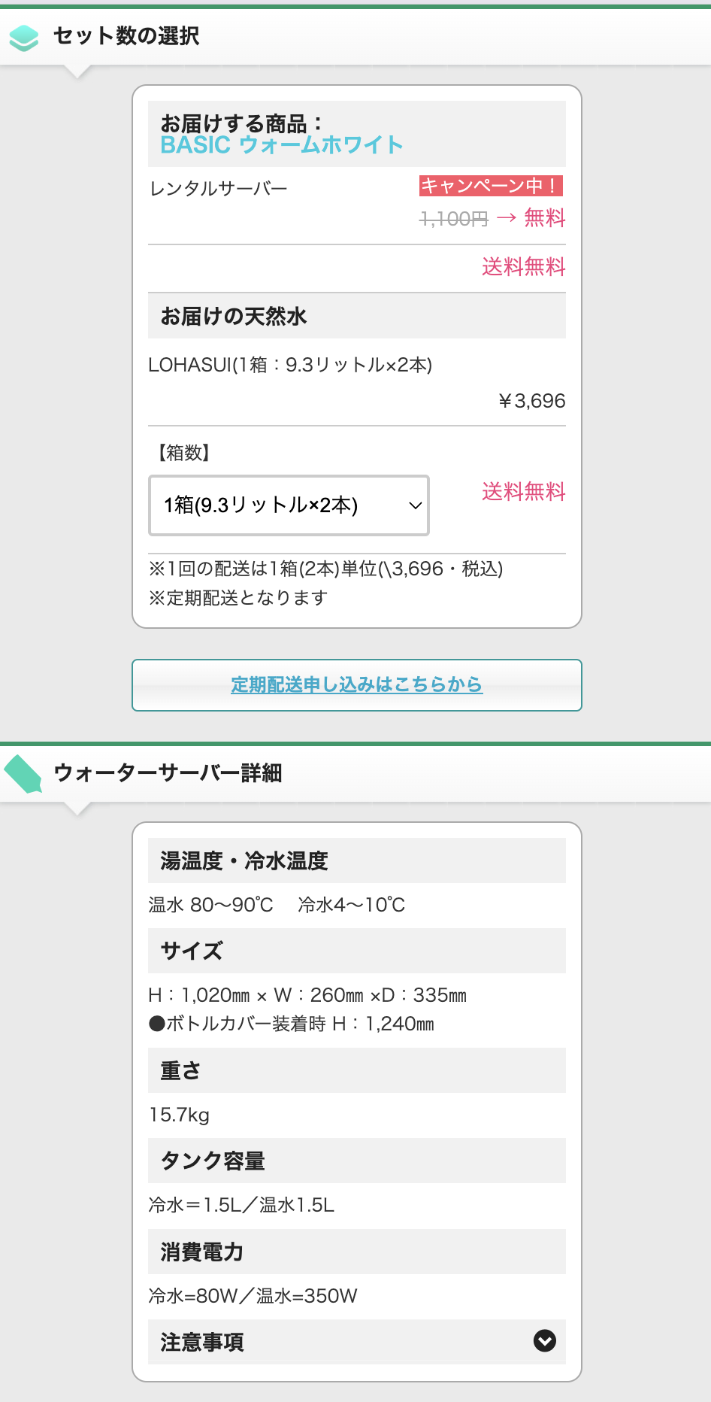Expand the 注意事項 section
The image size is (711, 1402).
356,1342
